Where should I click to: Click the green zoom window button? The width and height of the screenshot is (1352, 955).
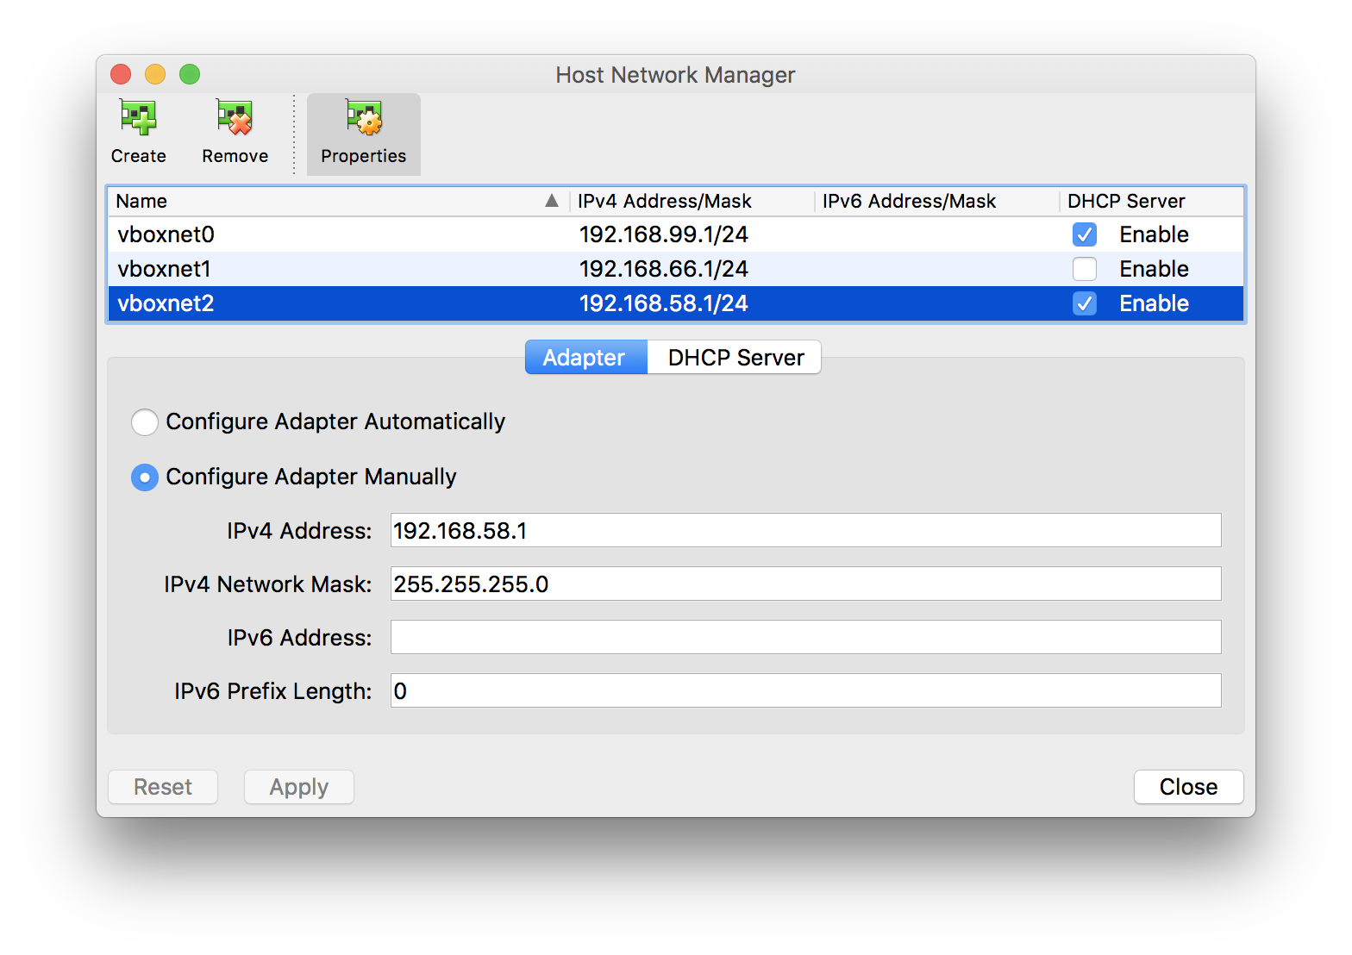point(190,74)
